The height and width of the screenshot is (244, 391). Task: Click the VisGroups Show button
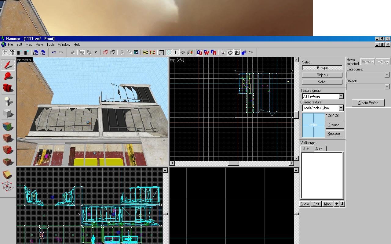(x=305, y=204)
